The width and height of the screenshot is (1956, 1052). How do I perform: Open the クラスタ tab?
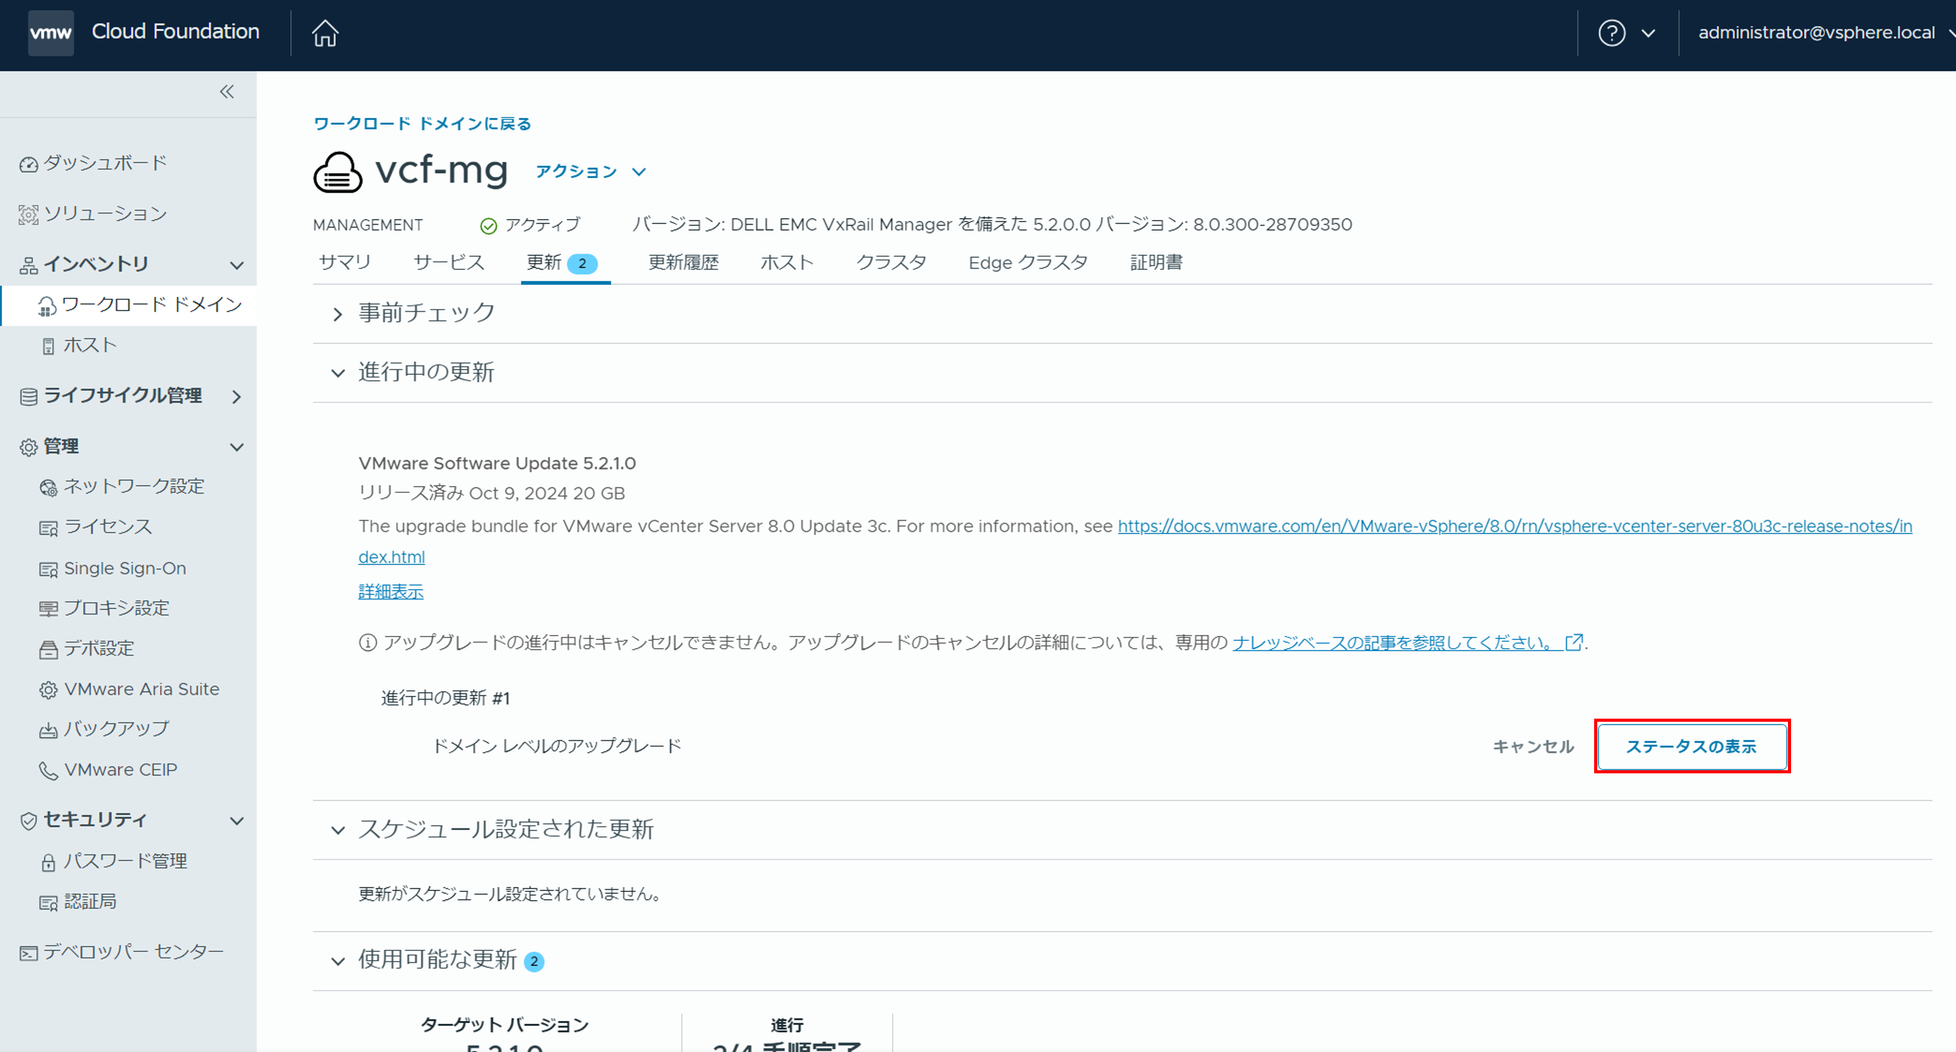[x=891, y=263]
